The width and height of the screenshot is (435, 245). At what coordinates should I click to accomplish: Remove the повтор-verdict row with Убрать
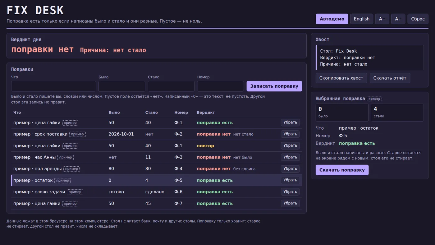[290, 146]
